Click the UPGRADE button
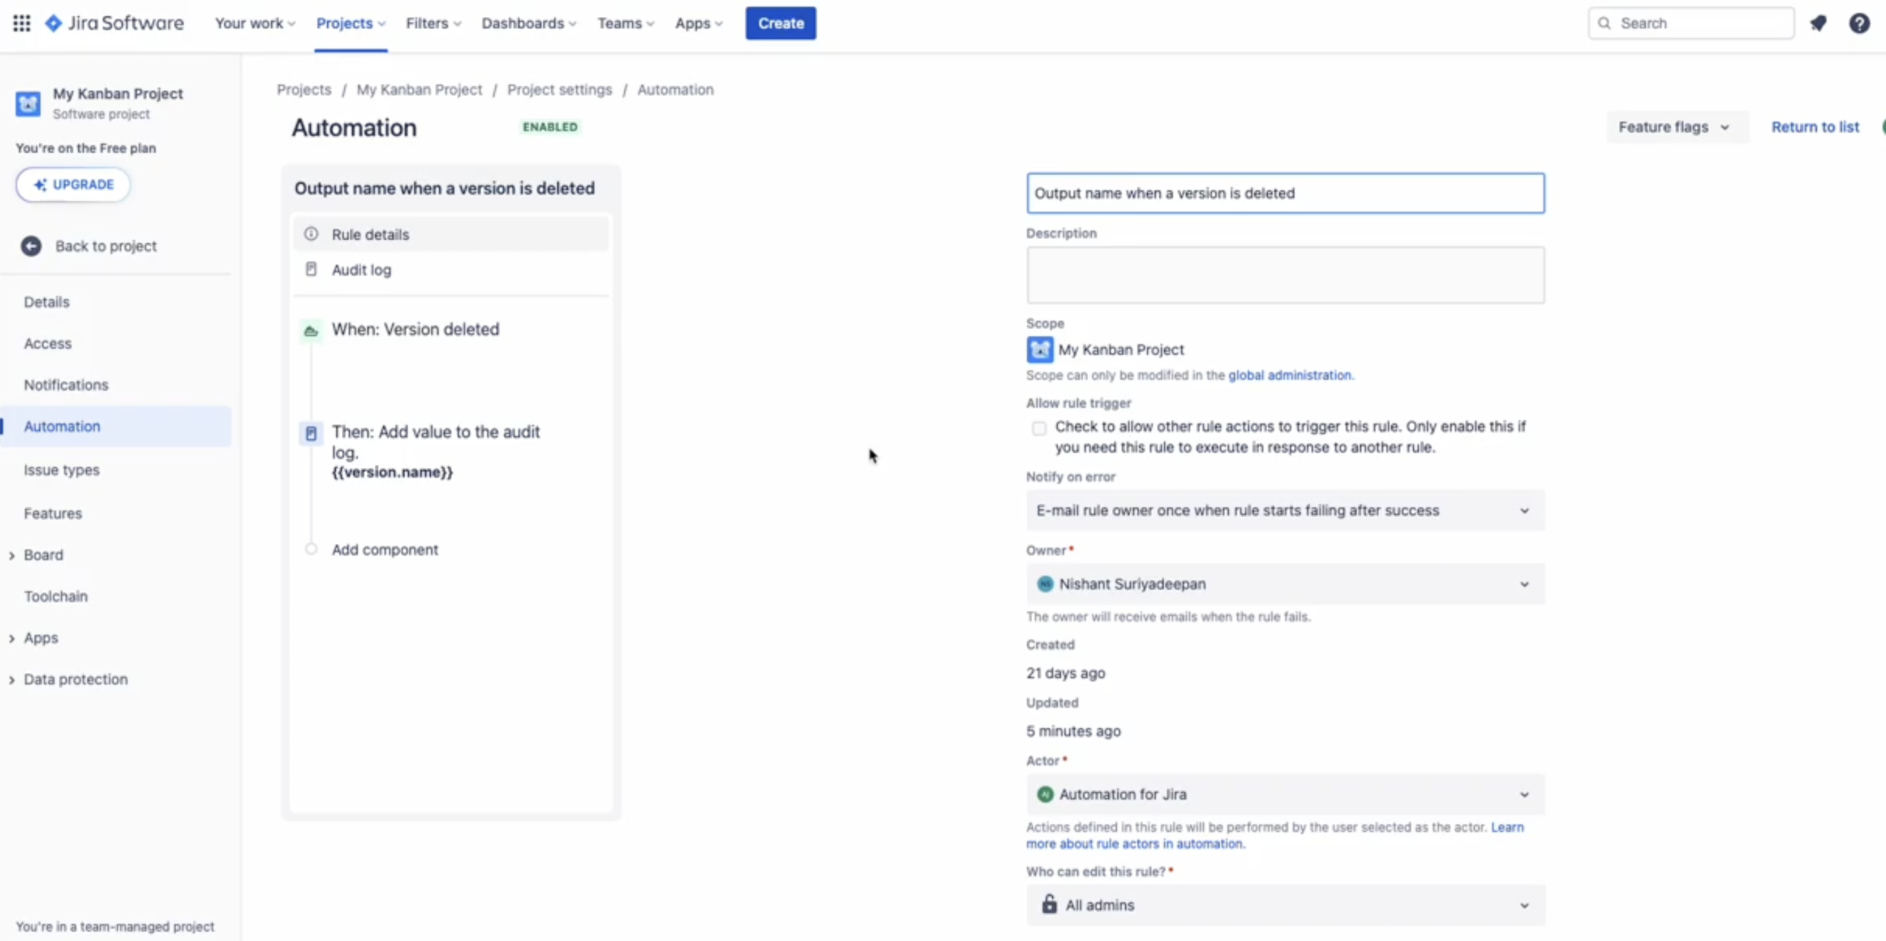The height and width of the screenshot is (941, 1886). [73, 184]
